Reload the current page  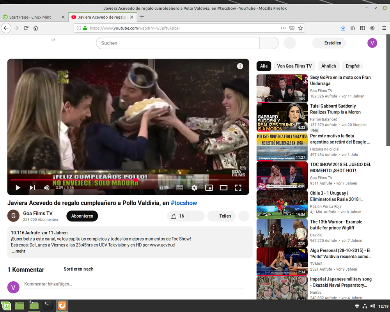click(x=26, y=28)
